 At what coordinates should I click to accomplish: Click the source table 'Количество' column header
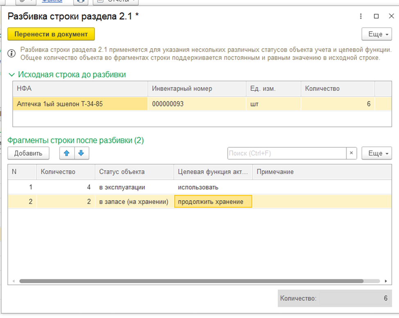[338, 89]
